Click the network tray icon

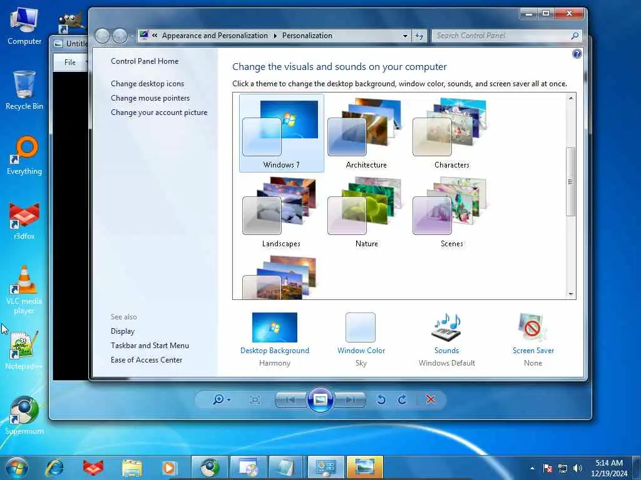pos(563,468)
